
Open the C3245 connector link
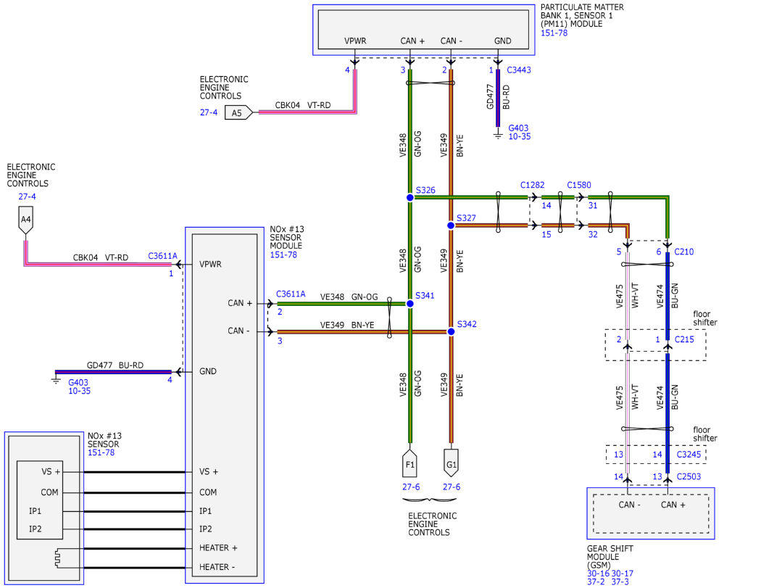click(x=689, y=455)
